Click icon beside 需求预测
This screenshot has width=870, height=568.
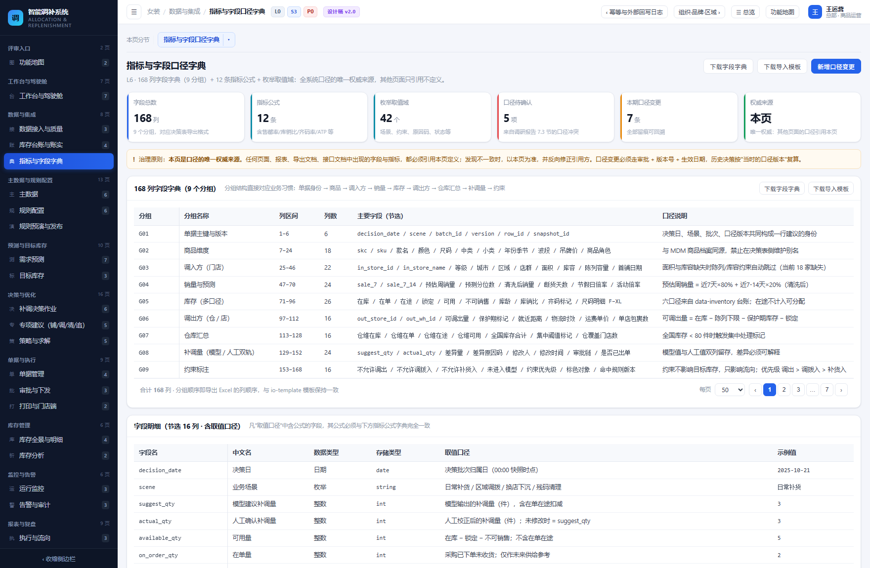[12, 260]
